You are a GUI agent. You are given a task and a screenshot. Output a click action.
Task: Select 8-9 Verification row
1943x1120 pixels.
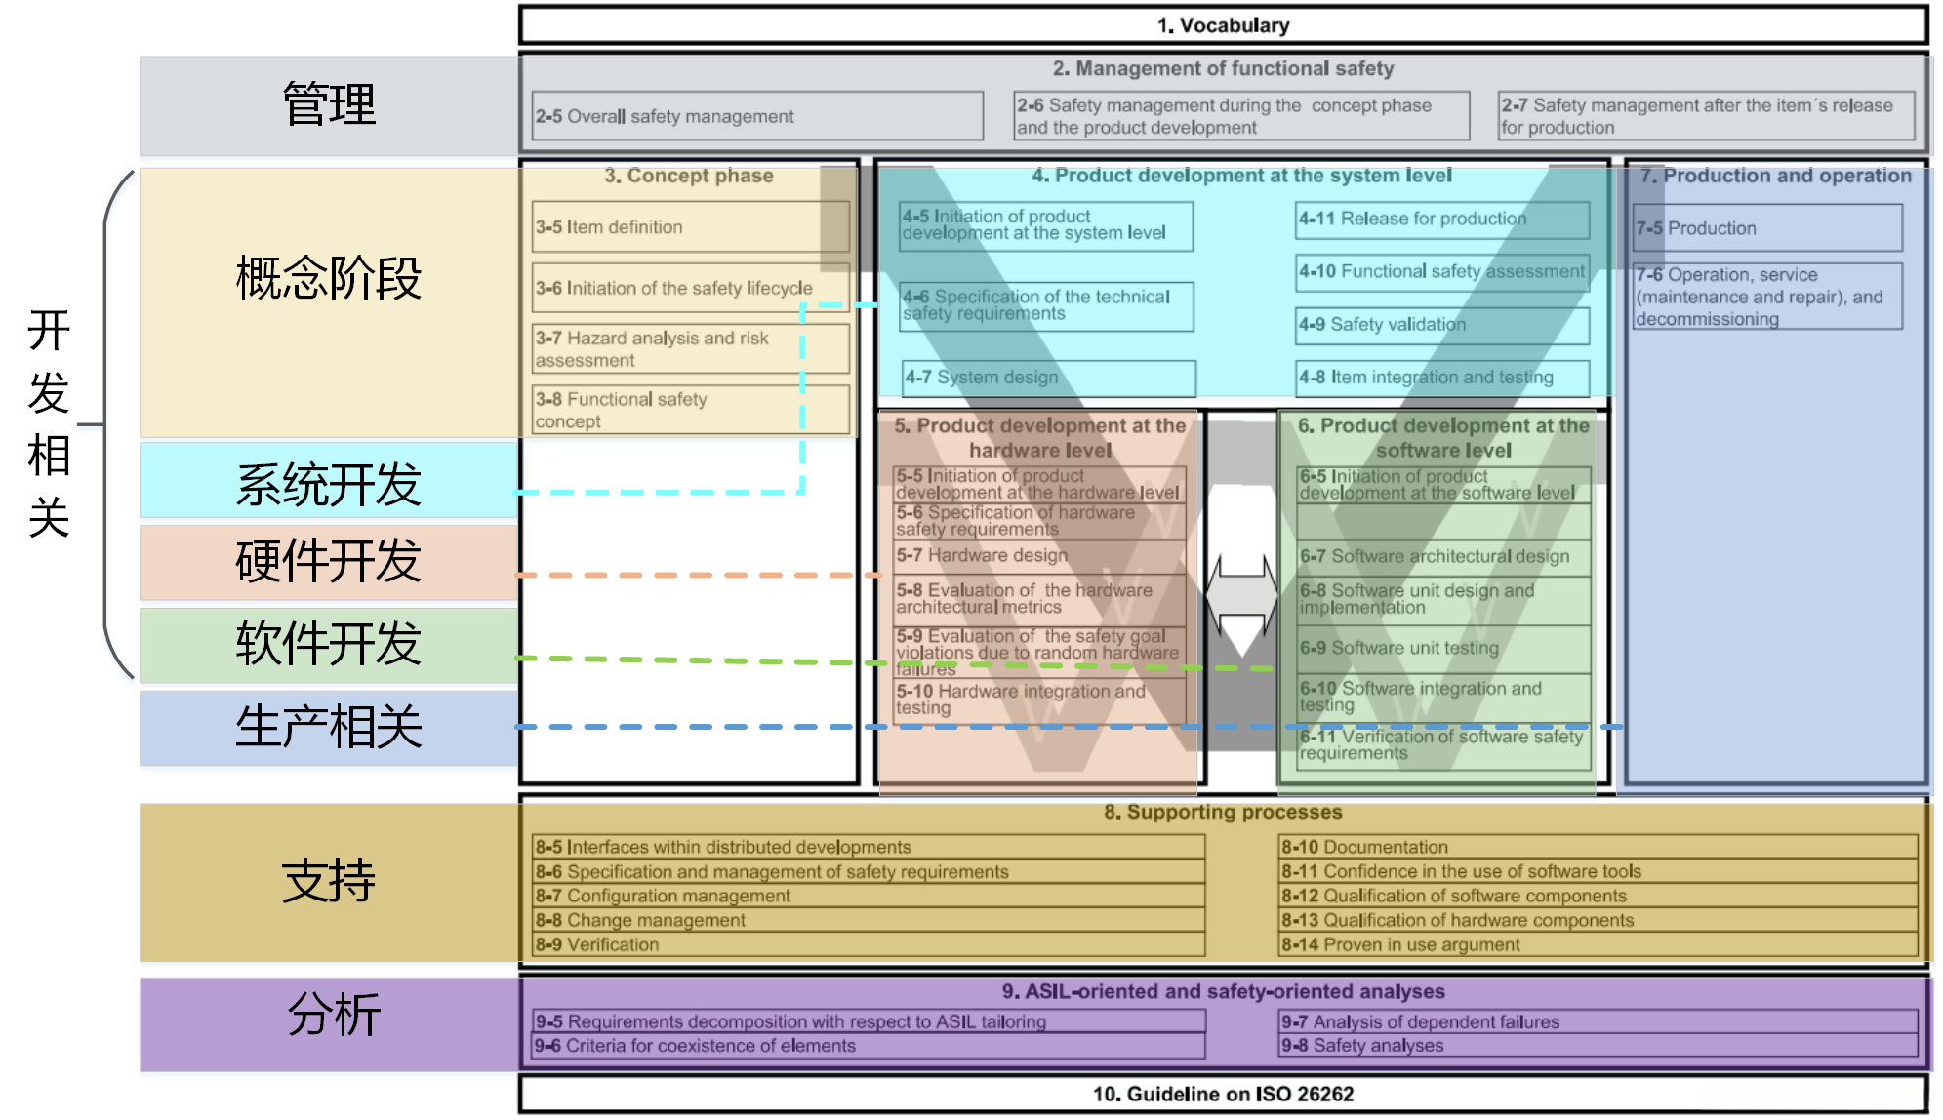868,944
